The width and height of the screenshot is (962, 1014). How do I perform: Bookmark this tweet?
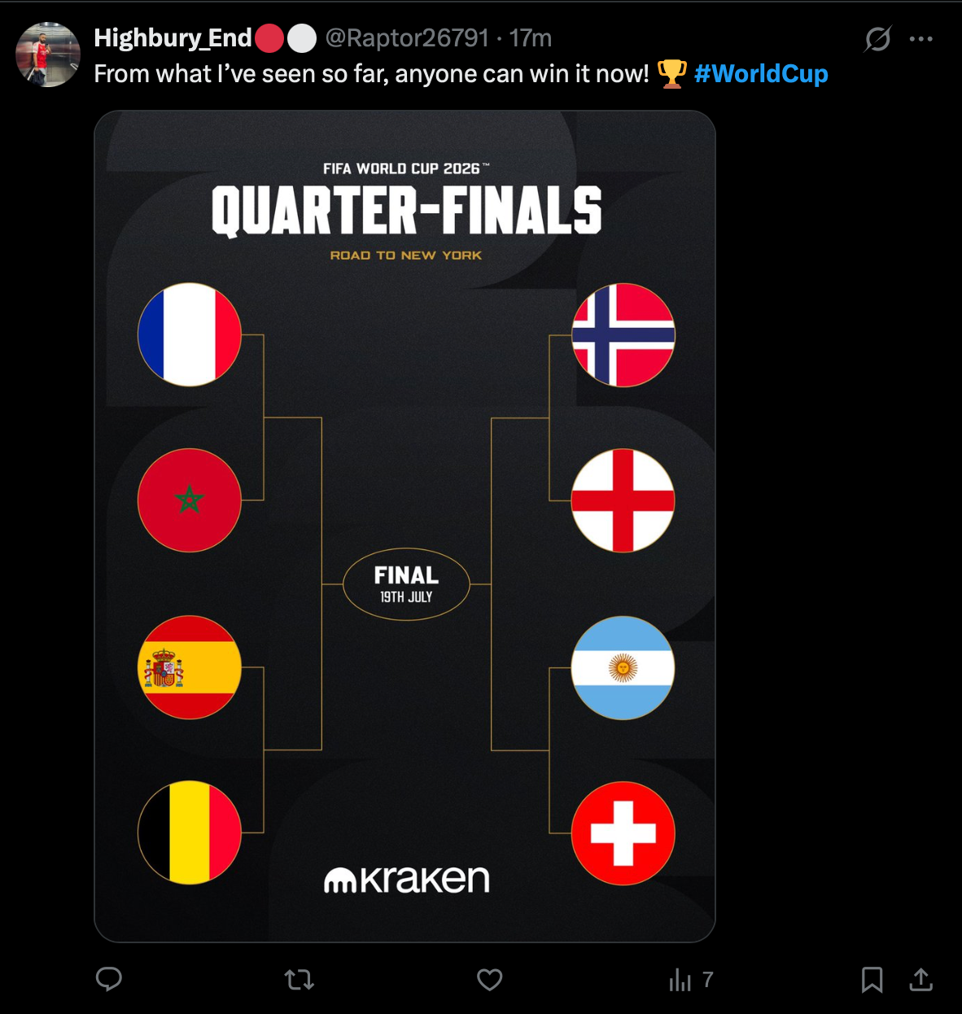coord(872,979)
